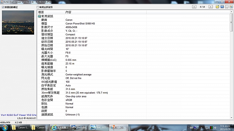Select the 銳度 row
This screenshot has height=131, width=234.
[134, 111]
